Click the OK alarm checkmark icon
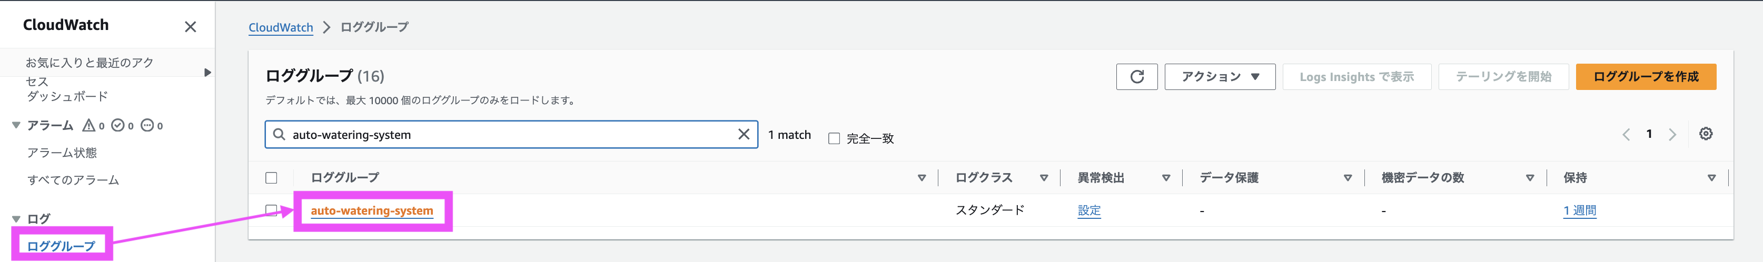 click(x=118, y=125)
